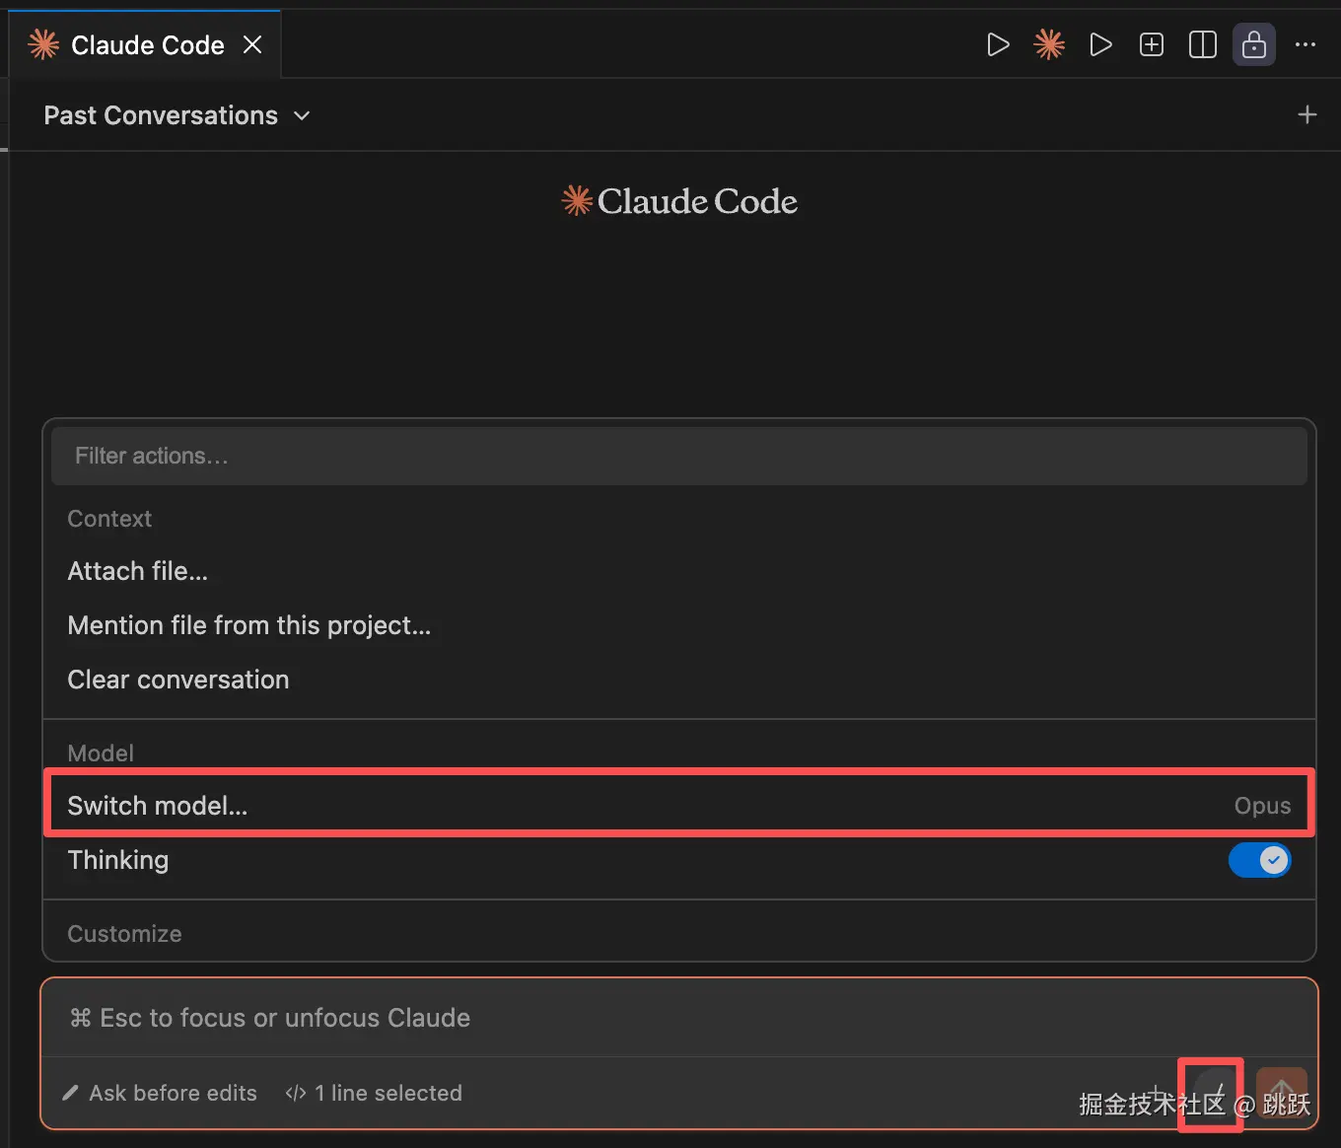The height and width of the screenshot is (1148, 1341).
Task: Close the Claude Code tab
Action: pyautogui.click(x=252, y=44)
